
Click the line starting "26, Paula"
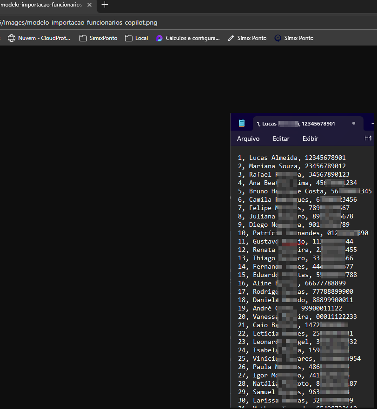293,367
